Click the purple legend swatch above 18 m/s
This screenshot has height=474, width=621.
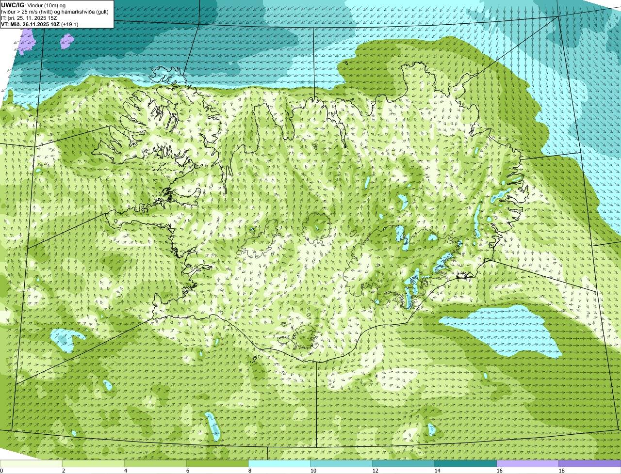click(x=590, y=464)
